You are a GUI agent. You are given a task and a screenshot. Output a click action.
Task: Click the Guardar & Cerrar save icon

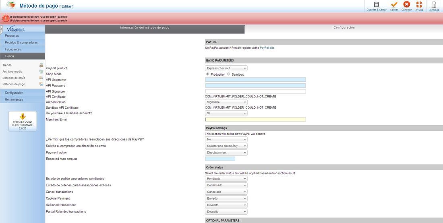pyautogui.click(x=376, y=4)
